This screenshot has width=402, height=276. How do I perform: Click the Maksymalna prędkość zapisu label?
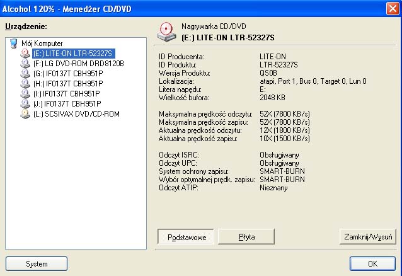click(204, 122)
